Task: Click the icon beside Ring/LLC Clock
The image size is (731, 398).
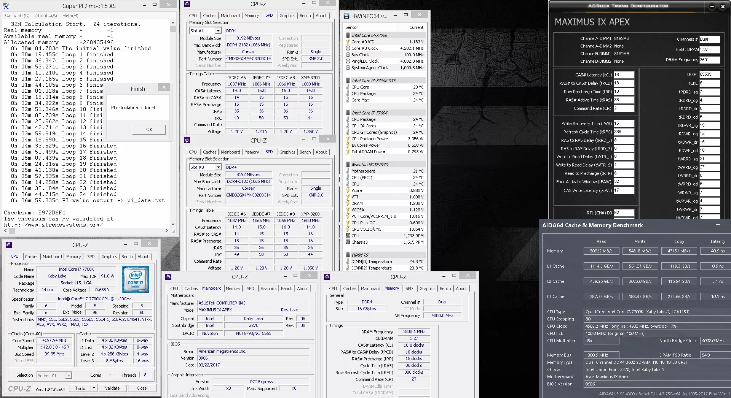Action: click(x=348, y=61)
